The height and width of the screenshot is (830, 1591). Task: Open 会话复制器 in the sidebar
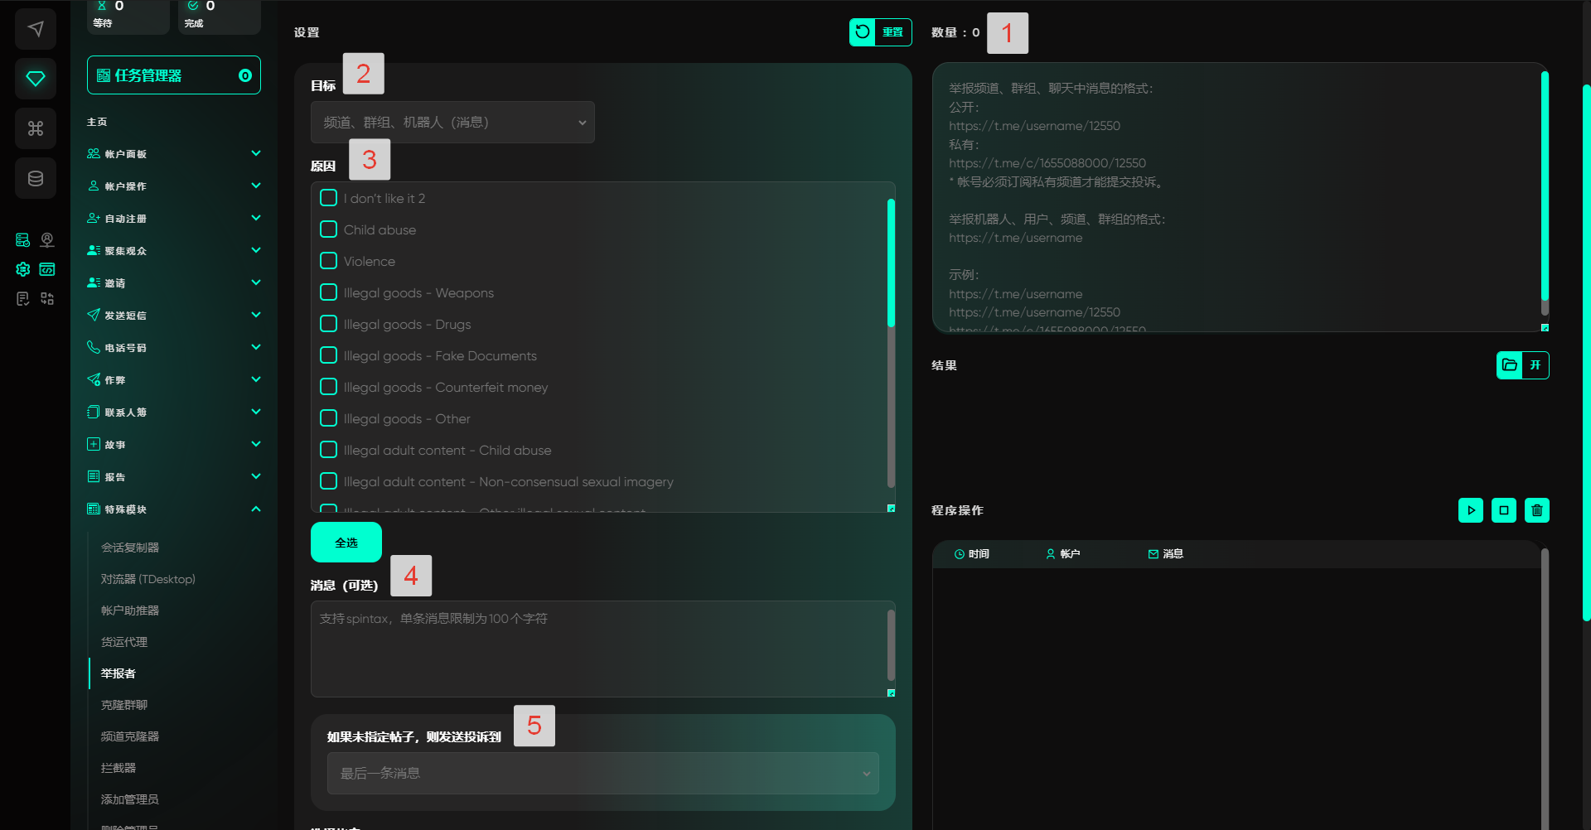(130, 548)
